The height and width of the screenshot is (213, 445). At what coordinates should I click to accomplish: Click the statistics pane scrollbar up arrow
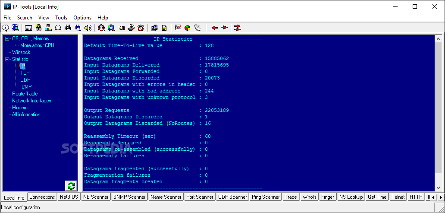(439, 39)
